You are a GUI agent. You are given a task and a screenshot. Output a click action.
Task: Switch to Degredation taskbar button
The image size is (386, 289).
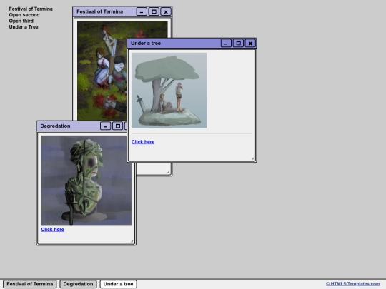pyautogui.click(x=79, y=284)
